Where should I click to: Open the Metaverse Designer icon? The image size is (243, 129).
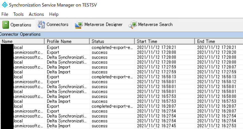pyautogui.click(x=79, y=25)
